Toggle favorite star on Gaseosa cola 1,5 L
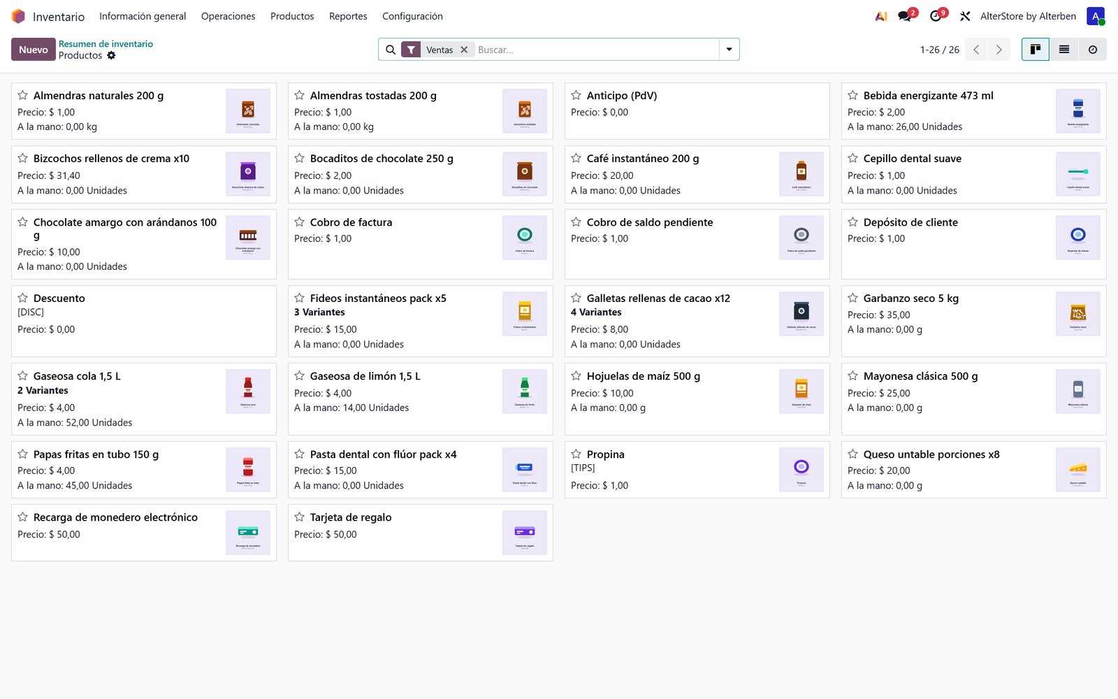1118x699 pixels. (23, 375)
